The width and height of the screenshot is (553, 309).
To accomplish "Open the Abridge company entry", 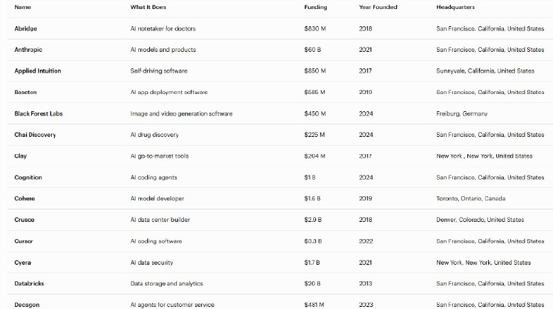I will [25, 28].
